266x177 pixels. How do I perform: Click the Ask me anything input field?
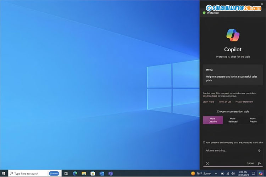(230, 150)
